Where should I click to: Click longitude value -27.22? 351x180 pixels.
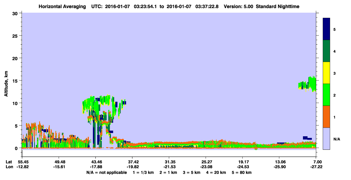(x=316, y=167)
